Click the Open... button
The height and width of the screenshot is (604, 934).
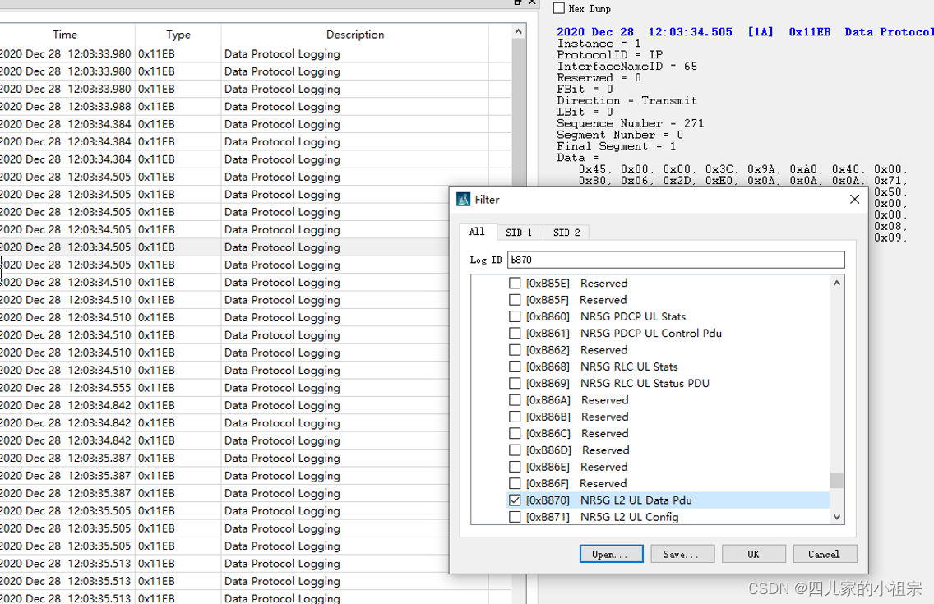(x=611, y=554)
